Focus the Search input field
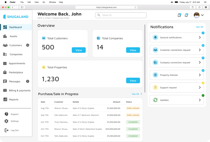The width and height of the screenshot is (210, 142). [121, 15]
